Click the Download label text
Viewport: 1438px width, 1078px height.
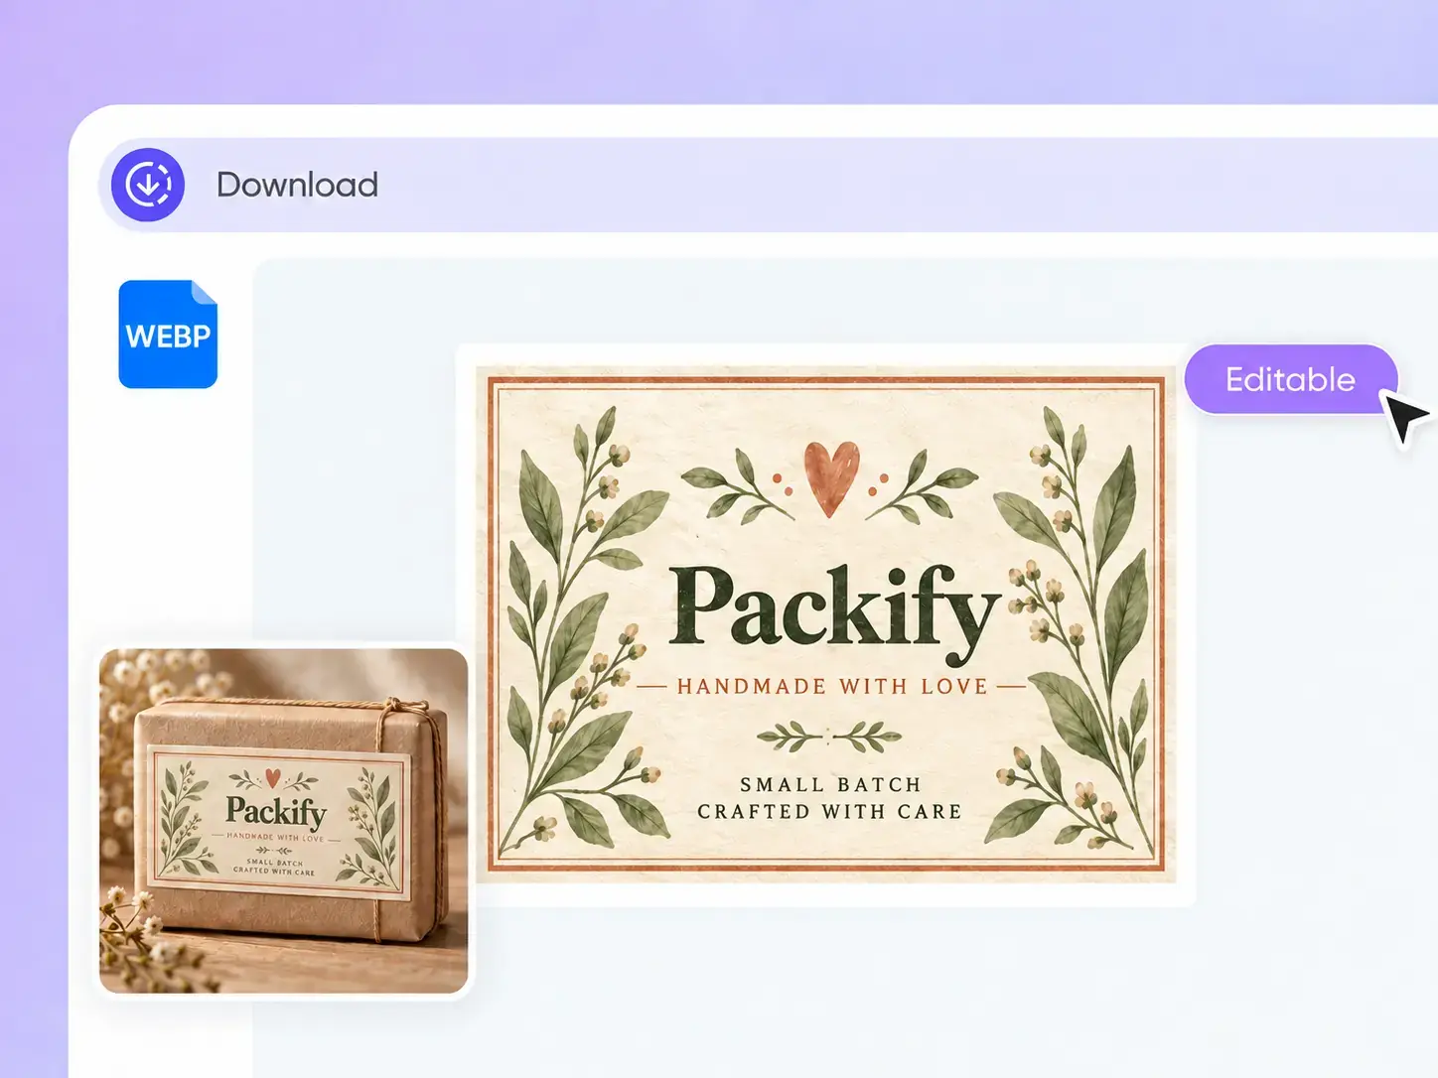(x=298, y=185)
